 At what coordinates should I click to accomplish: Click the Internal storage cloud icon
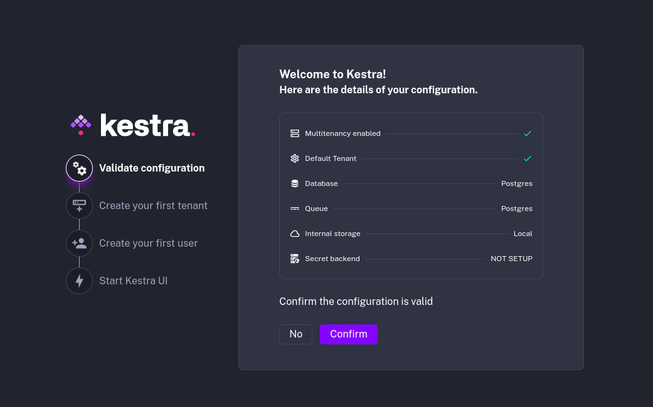[295, 234]
